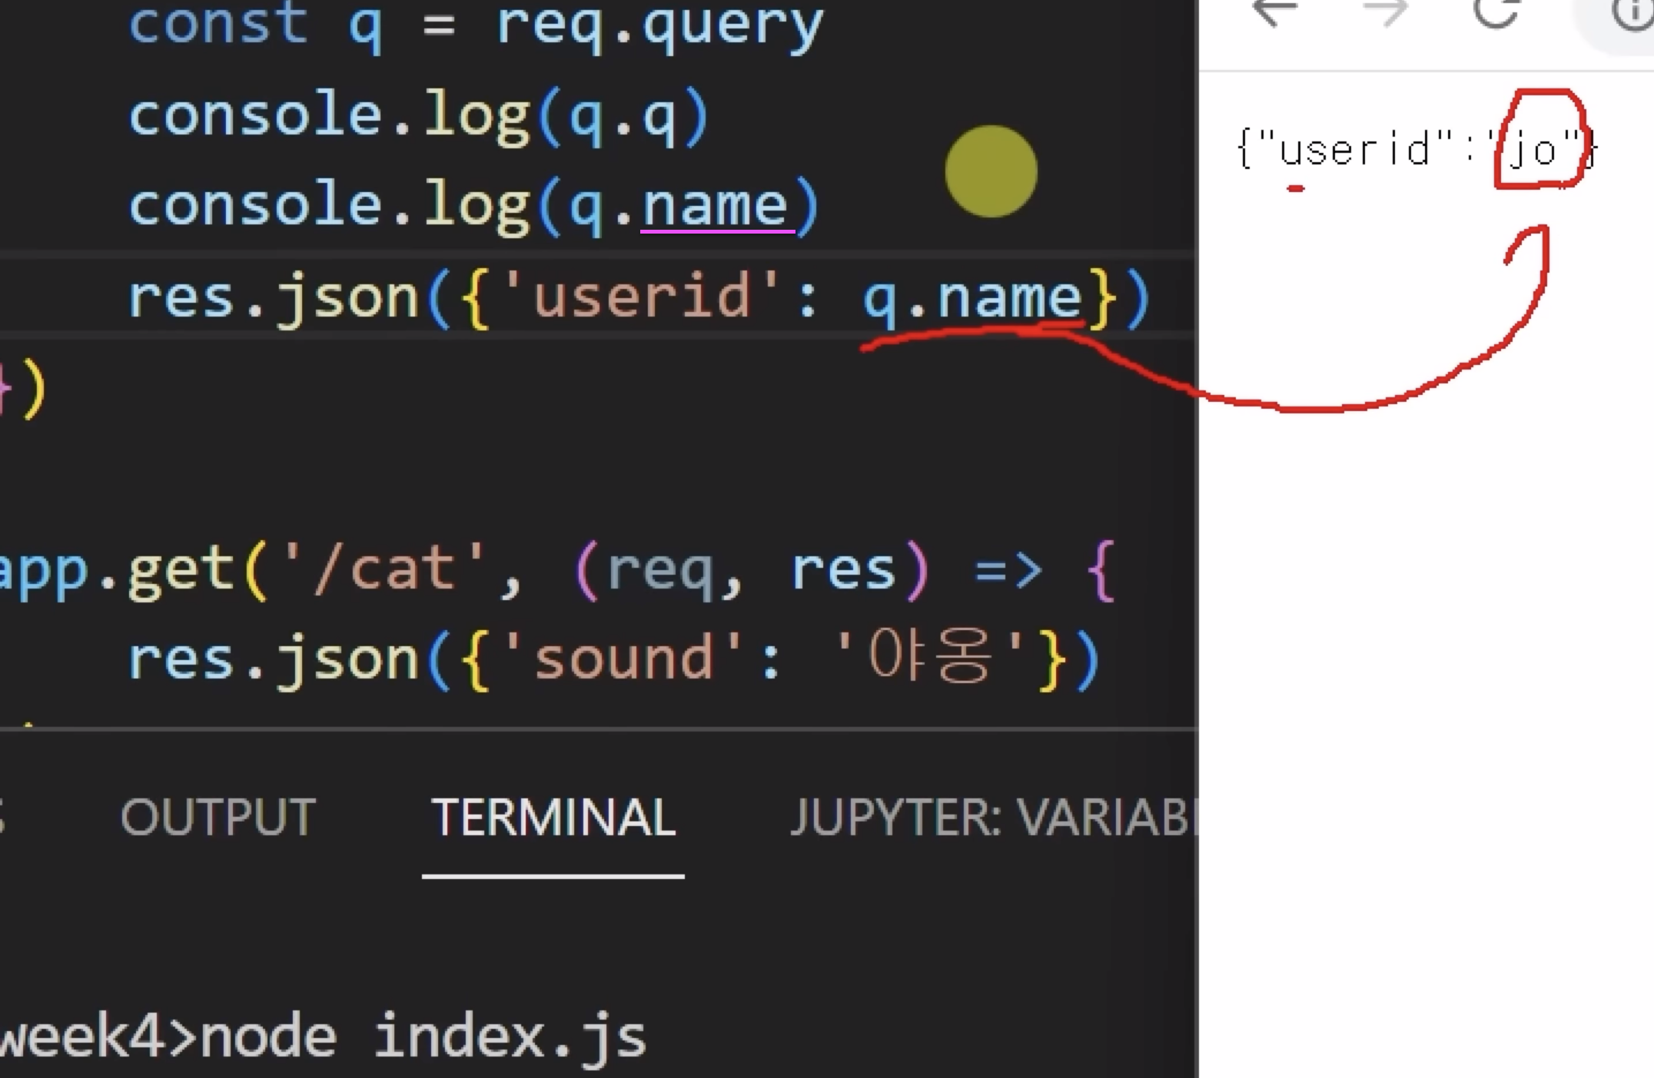This screenshot has width=1654, height=1078.
Task: Click the circled jo value in browser
Action: [x=1533, y=151]
